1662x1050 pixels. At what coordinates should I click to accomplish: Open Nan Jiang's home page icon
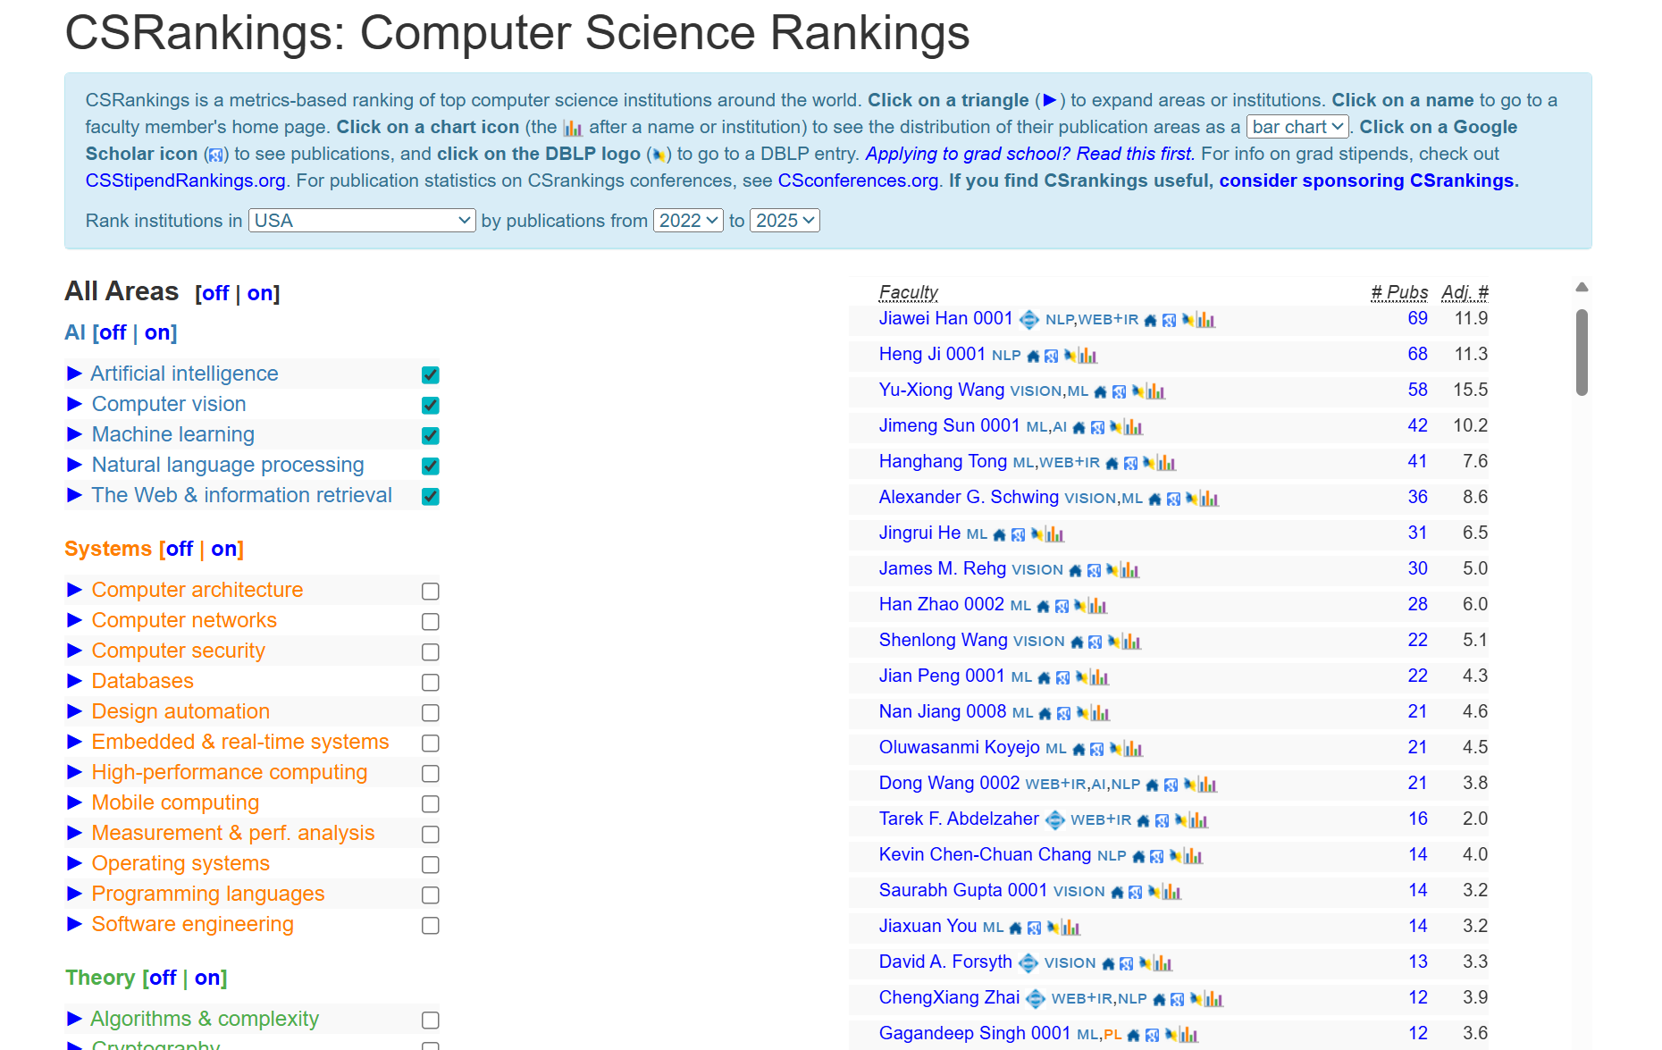[1045, 713]
